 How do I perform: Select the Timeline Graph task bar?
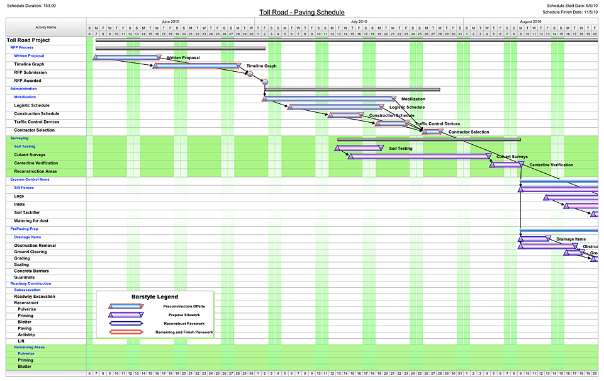[x=196, y=65]
